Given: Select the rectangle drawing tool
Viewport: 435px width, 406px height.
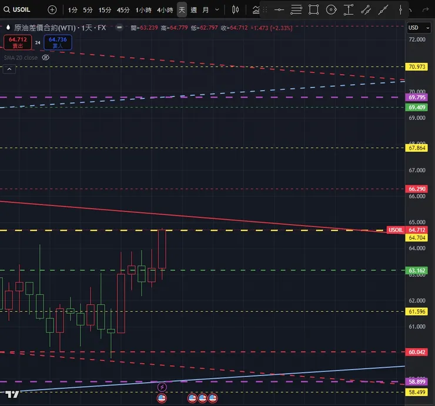Looking at the screenshot, I should point(313,10).
